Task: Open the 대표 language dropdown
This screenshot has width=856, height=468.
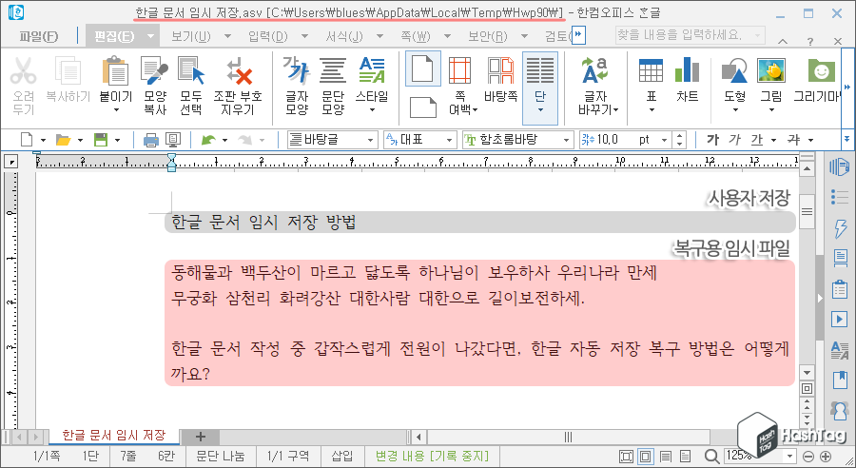Action: click(449, 141)
